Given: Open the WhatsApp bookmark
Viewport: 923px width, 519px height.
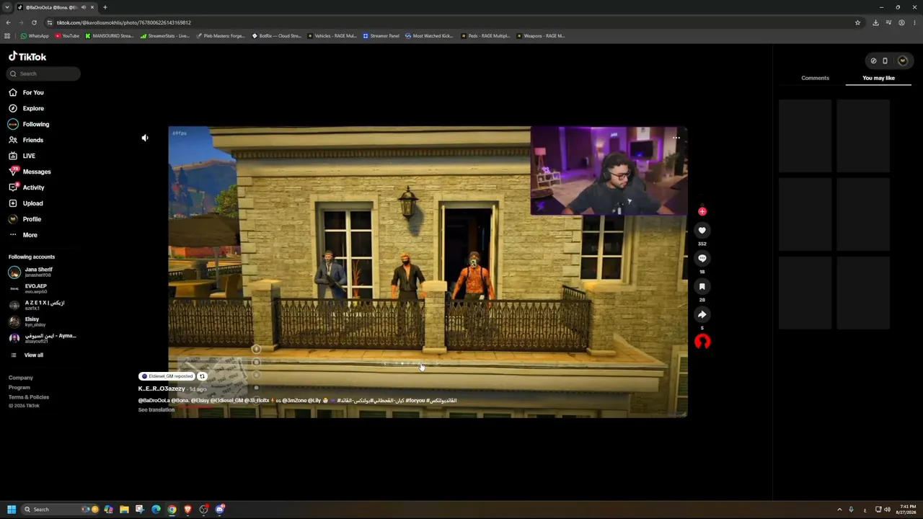Looking at the screenshot, I should (x=35, y=36).
